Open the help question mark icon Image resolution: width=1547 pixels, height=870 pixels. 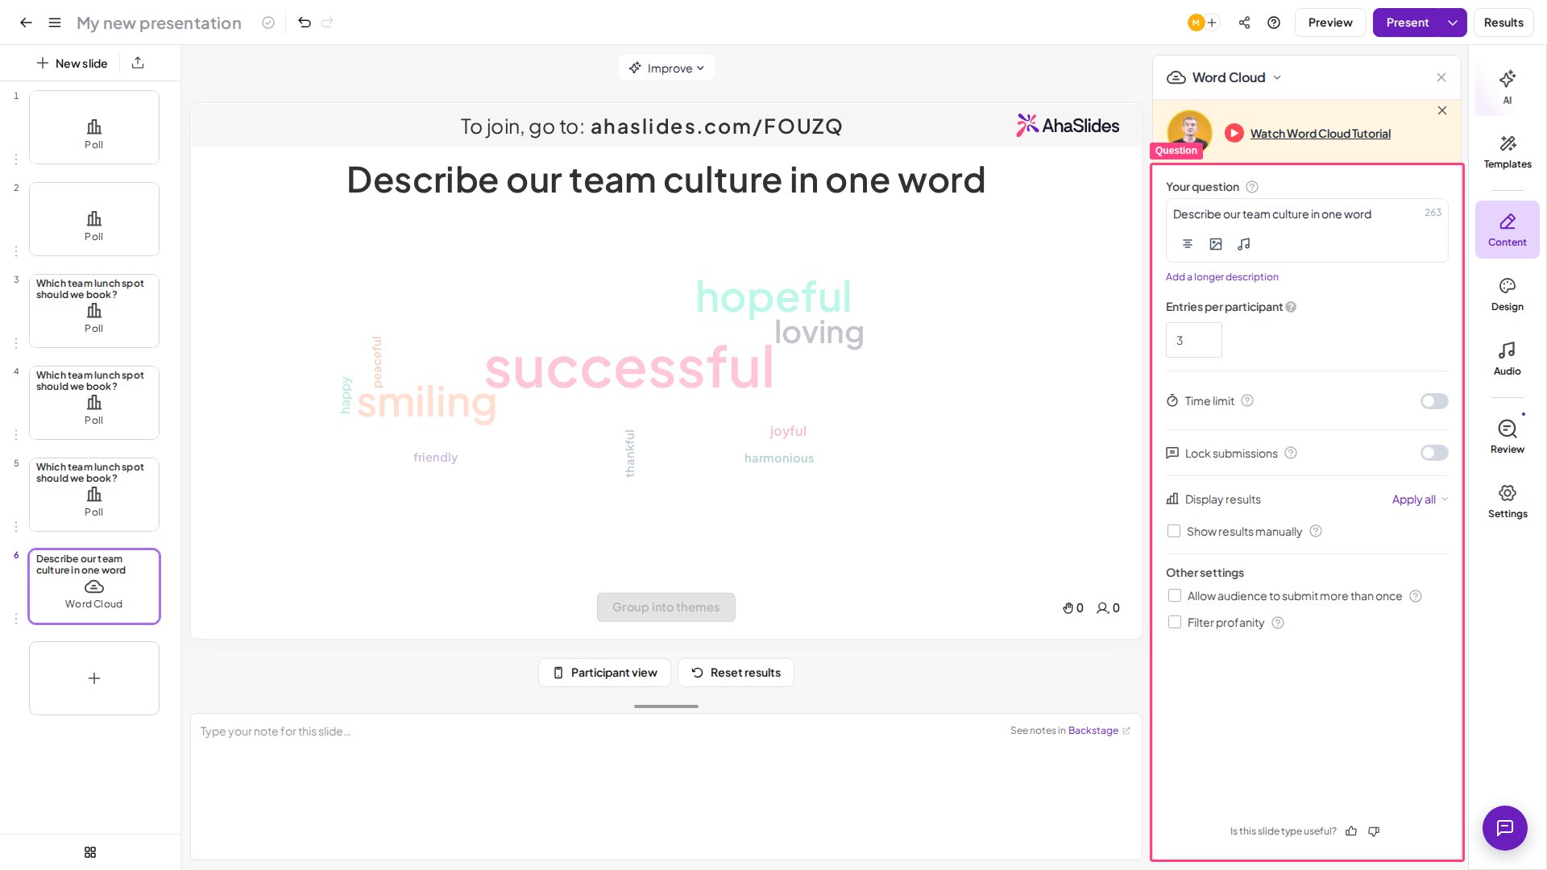pyautogui.click(x=1274, y=23)
